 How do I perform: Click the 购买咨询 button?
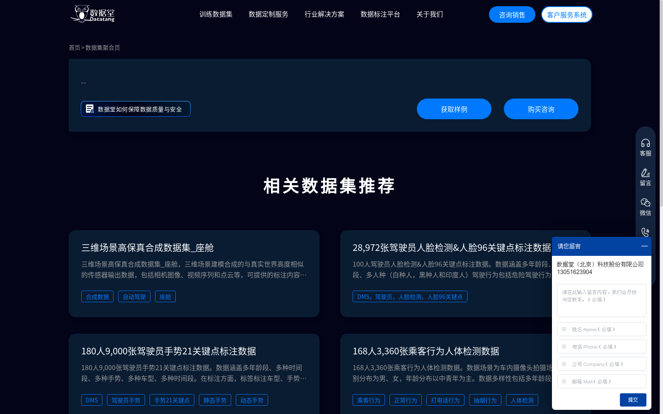click(x=541, y=109)
